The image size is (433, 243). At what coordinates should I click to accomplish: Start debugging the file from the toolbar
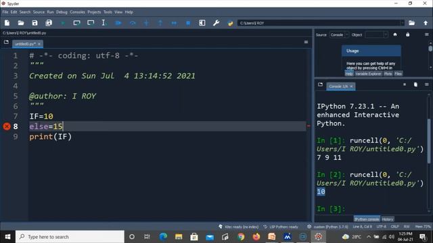[x=118, y=23]
